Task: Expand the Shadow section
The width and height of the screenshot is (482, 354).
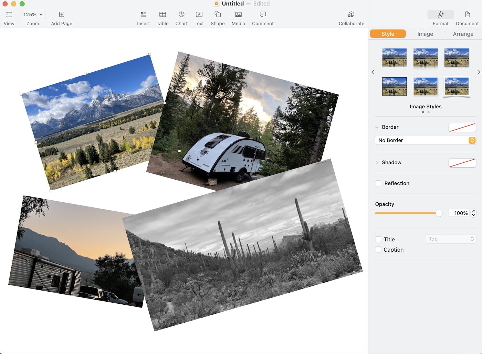Action: [377, 162]
